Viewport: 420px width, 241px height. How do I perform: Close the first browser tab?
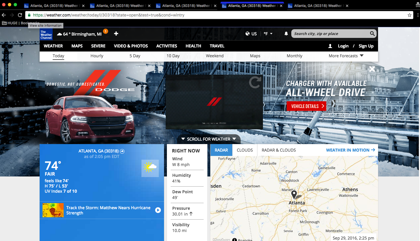coord(83,6)
